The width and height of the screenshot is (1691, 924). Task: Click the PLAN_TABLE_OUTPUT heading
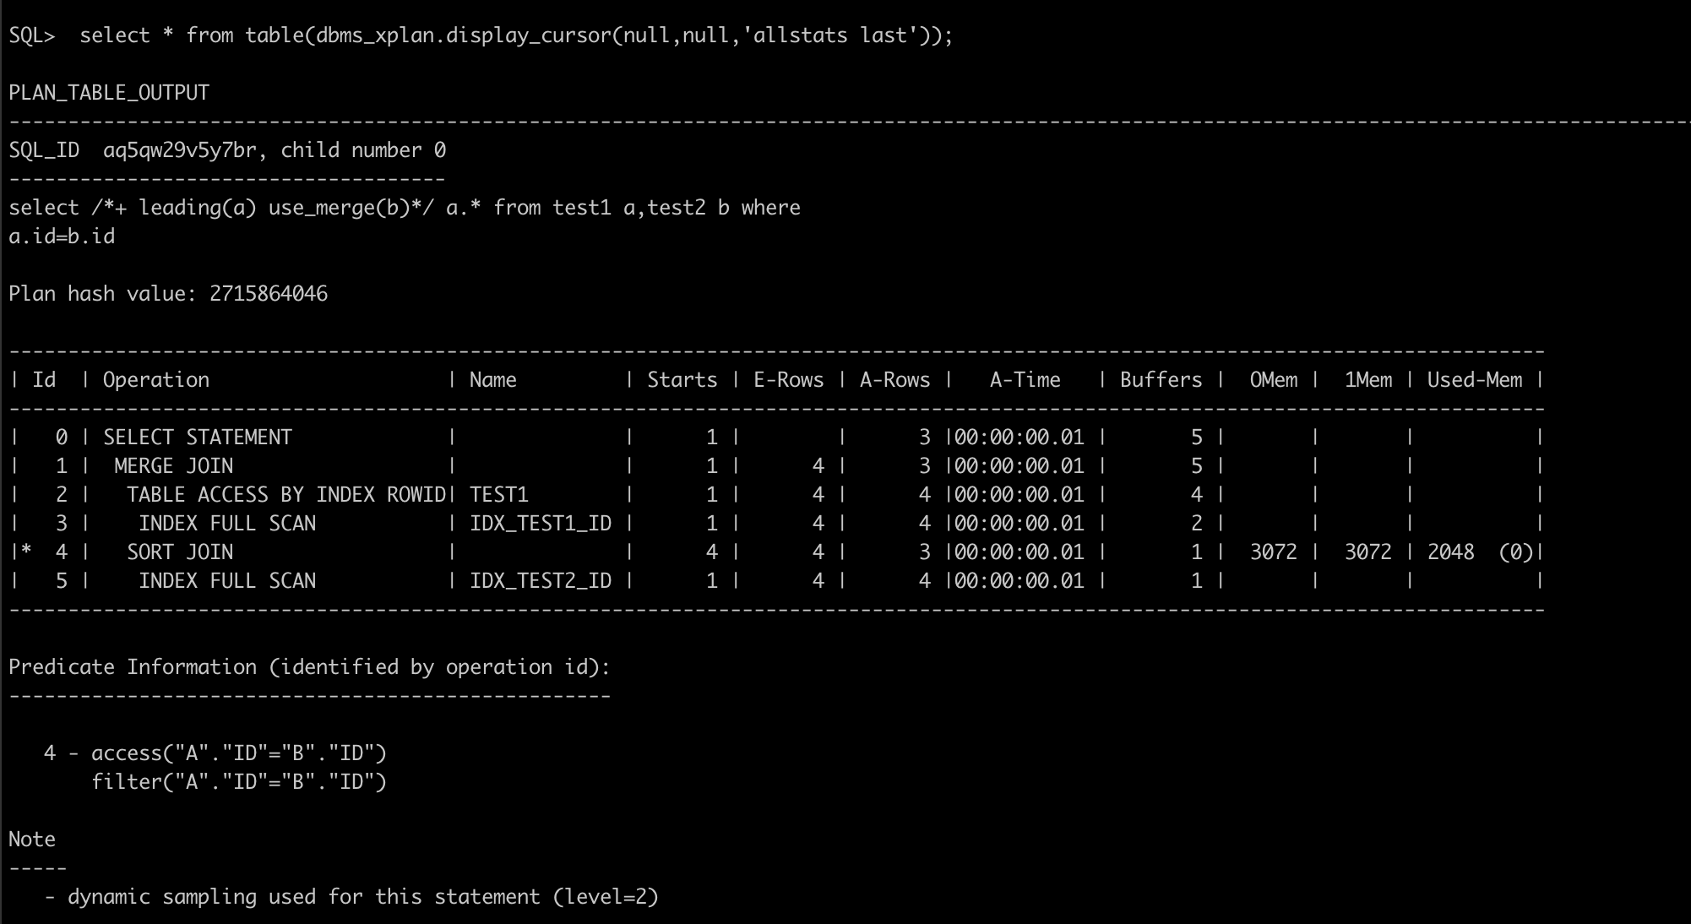(x=109, y=93)
